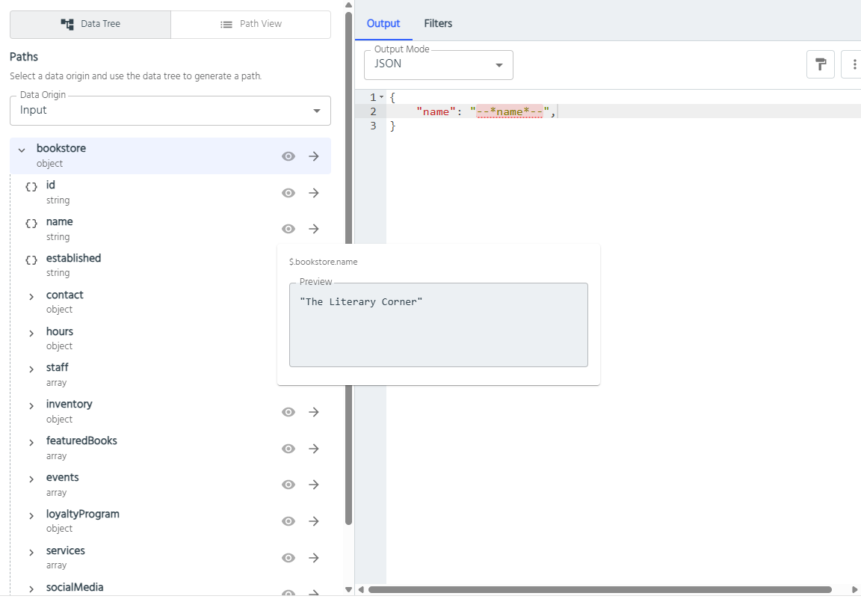
Task: Select the Data Tree view button
Action: (x=90, y=24)
